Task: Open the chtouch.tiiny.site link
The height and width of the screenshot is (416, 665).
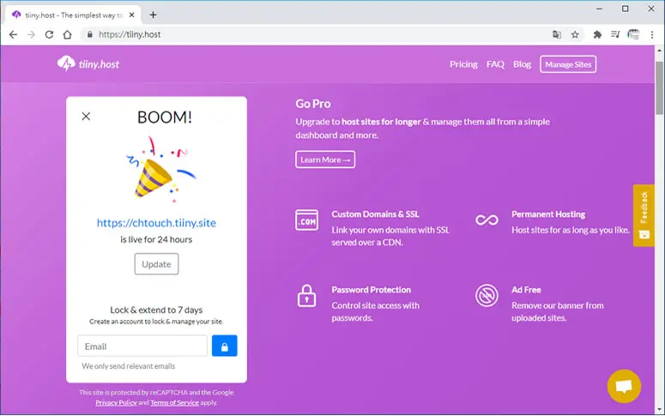Action: [x=156, y=223]
